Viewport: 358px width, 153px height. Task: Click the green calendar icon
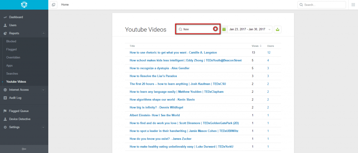224,29
